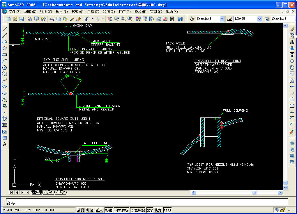
Task: Open the Hatch pattern tool
Action: 5,119
